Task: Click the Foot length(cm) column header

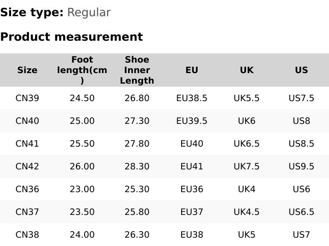Action: [82, 70]
